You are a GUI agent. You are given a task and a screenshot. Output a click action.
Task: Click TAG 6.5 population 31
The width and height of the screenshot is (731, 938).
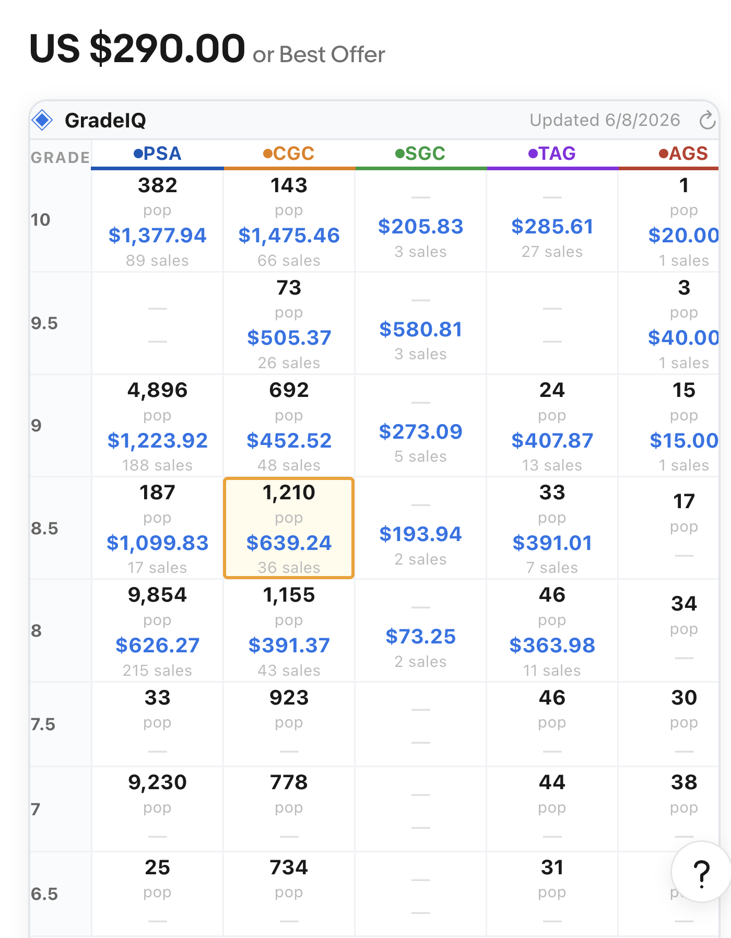[552, 867]
